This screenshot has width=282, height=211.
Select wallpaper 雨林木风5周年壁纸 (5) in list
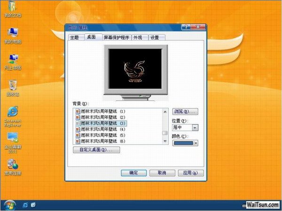pos(102,135)
